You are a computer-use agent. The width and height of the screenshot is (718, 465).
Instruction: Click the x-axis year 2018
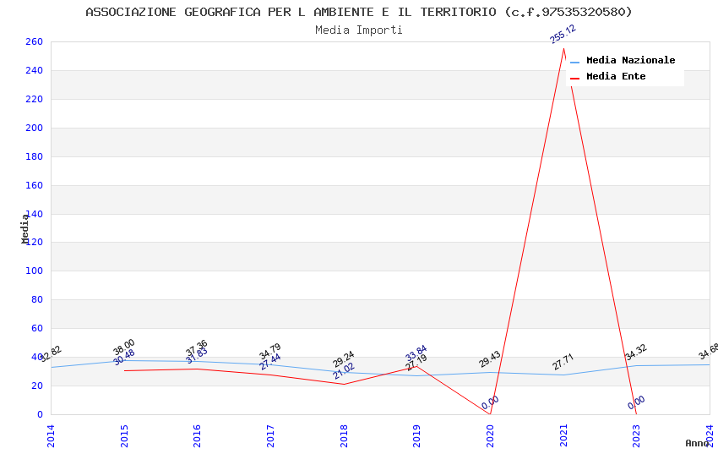[x=344, y=435]
